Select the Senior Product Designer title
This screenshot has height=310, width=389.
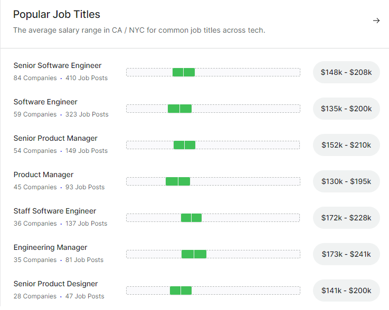55,284
